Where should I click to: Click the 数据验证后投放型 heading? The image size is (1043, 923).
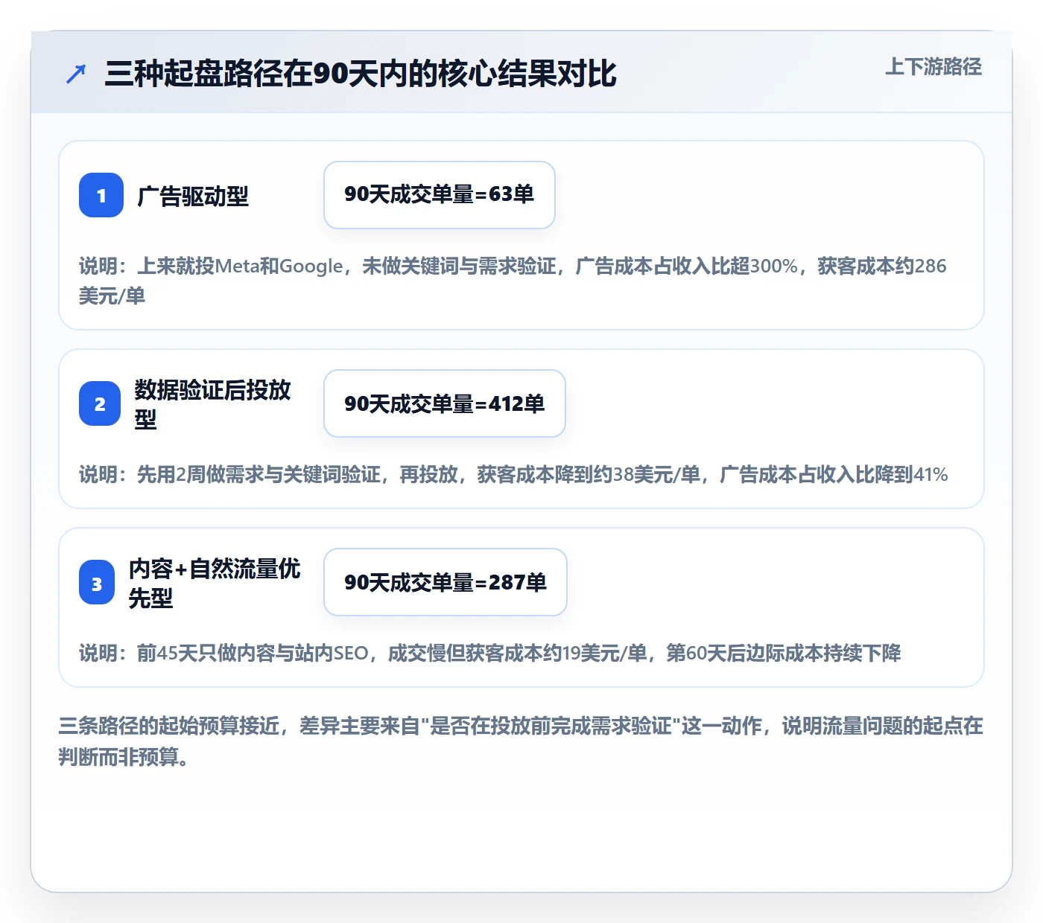213,403
